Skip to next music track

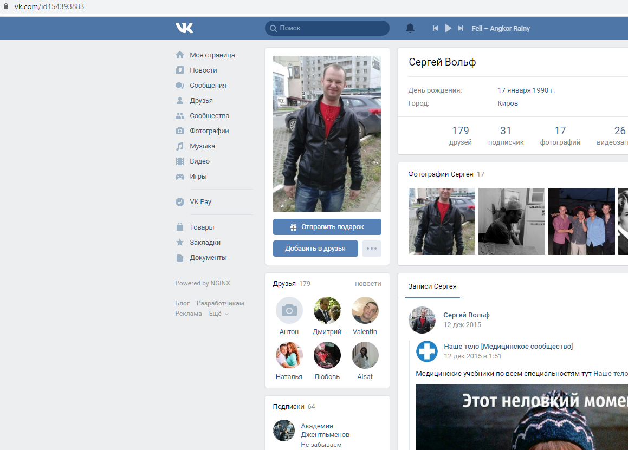pyautogui.click(x=461, y=28)
